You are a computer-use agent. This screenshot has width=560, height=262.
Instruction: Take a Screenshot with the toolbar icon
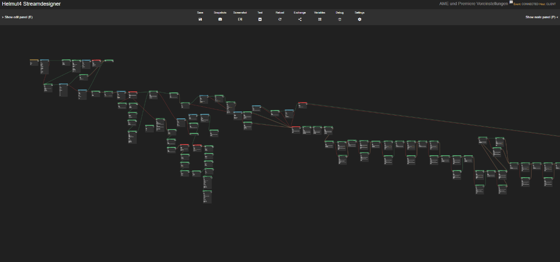(x=240, y=20)
